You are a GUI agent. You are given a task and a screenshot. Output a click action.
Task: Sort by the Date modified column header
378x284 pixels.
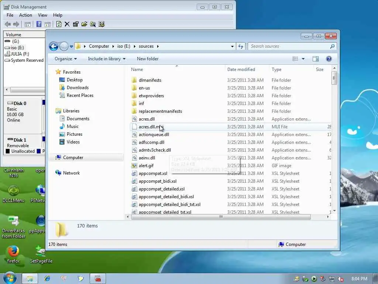(x=241, y=69)
